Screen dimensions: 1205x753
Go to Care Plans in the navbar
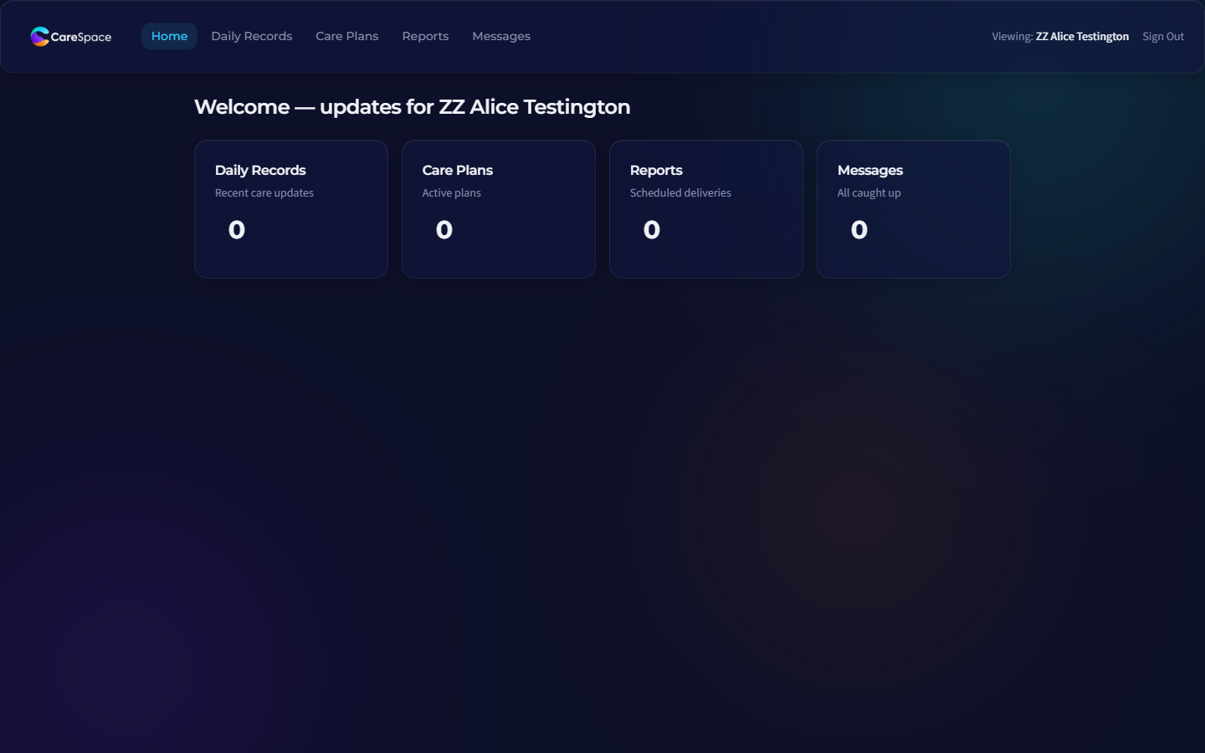(x=347, y=36)
